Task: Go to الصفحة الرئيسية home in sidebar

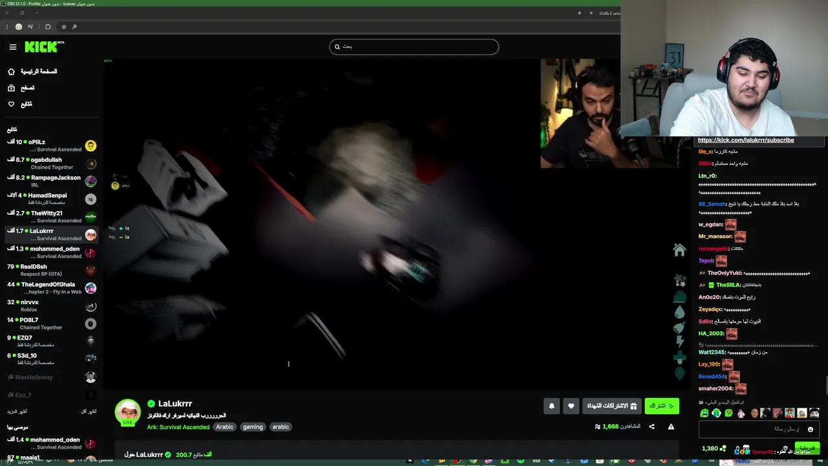Action: point(32,71)
